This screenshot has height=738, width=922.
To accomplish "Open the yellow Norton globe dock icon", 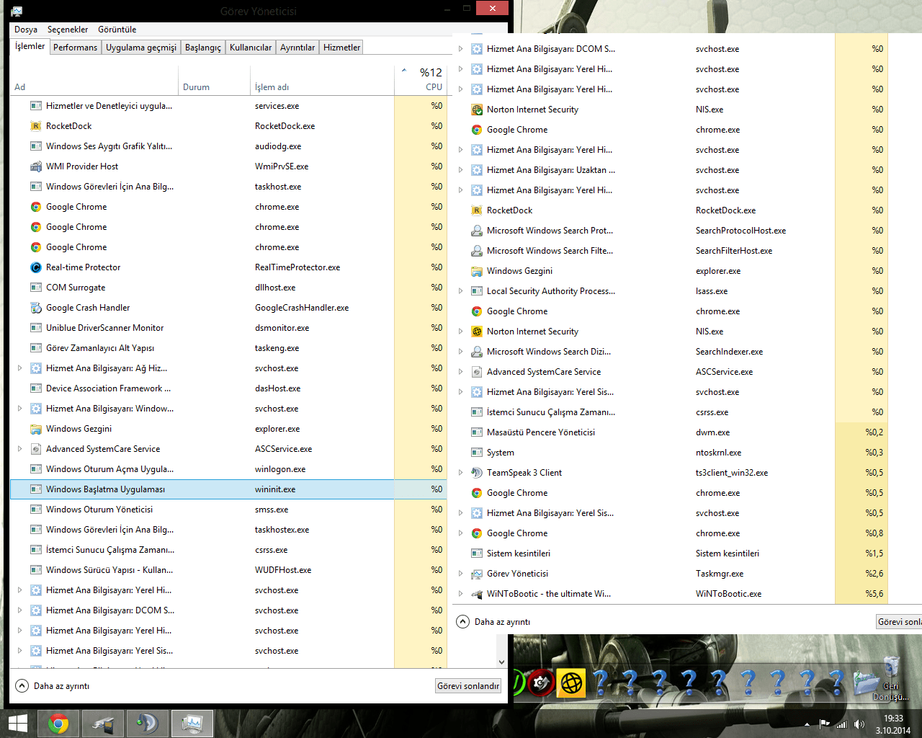I will [x=571, y=683].
